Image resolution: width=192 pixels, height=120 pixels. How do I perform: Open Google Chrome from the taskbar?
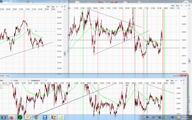[37, 118]
